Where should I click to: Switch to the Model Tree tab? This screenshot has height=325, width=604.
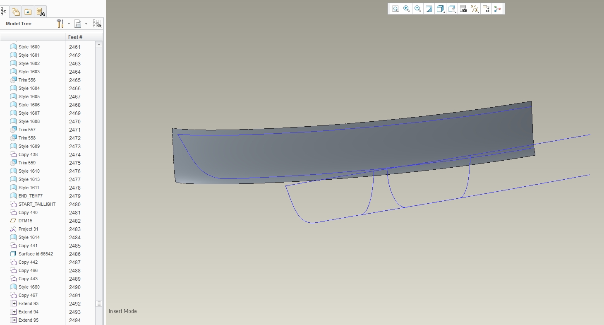3,12
